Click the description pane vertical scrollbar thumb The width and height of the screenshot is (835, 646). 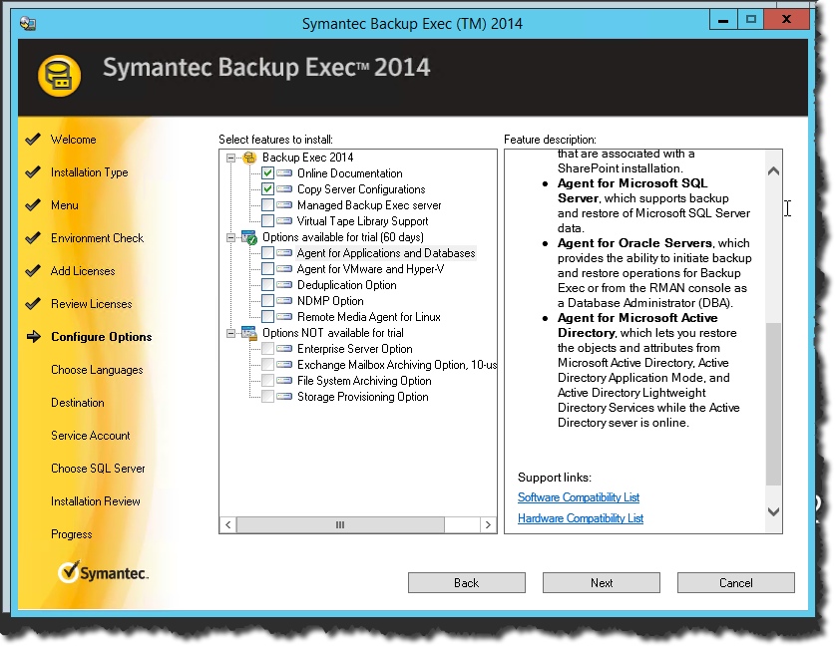coord(774,404)
